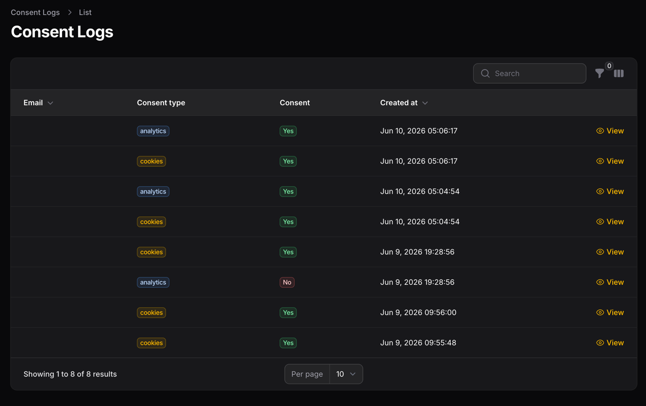Click eye icon for 05:06:17 analytics row
This screenshot has width=646, height=406.
point(600,131)
